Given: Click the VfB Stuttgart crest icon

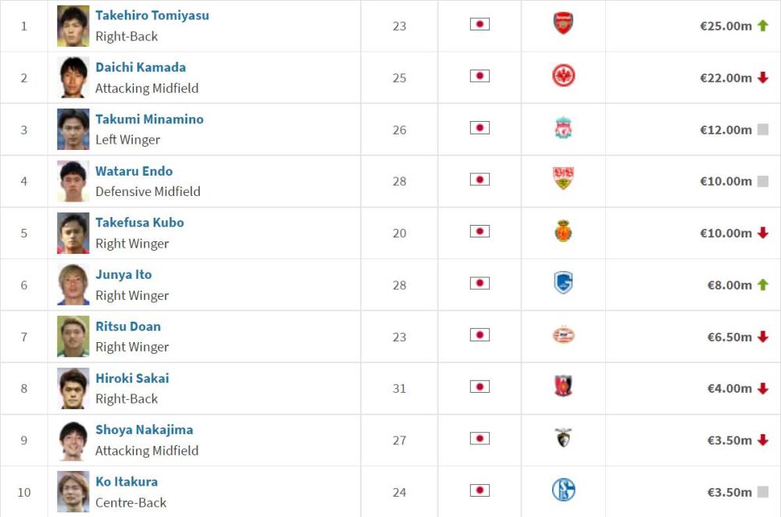Looking at the screenshot, I should point(563,179).
